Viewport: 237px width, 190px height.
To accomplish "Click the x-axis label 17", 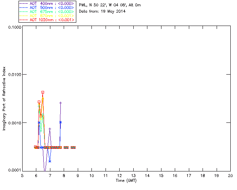I will coord(189,176).
